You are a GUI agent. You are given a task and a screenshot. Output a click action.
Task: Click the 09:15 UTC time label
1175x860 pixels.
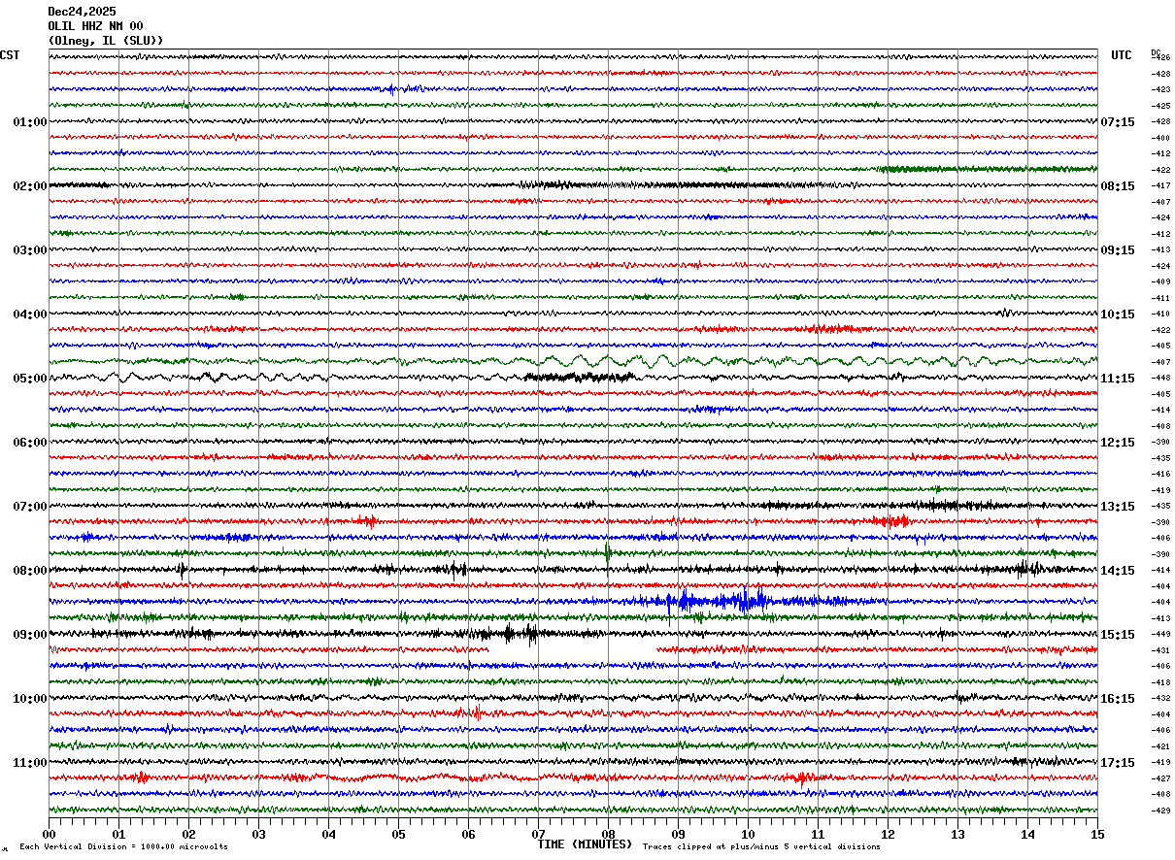point(1118,250)
